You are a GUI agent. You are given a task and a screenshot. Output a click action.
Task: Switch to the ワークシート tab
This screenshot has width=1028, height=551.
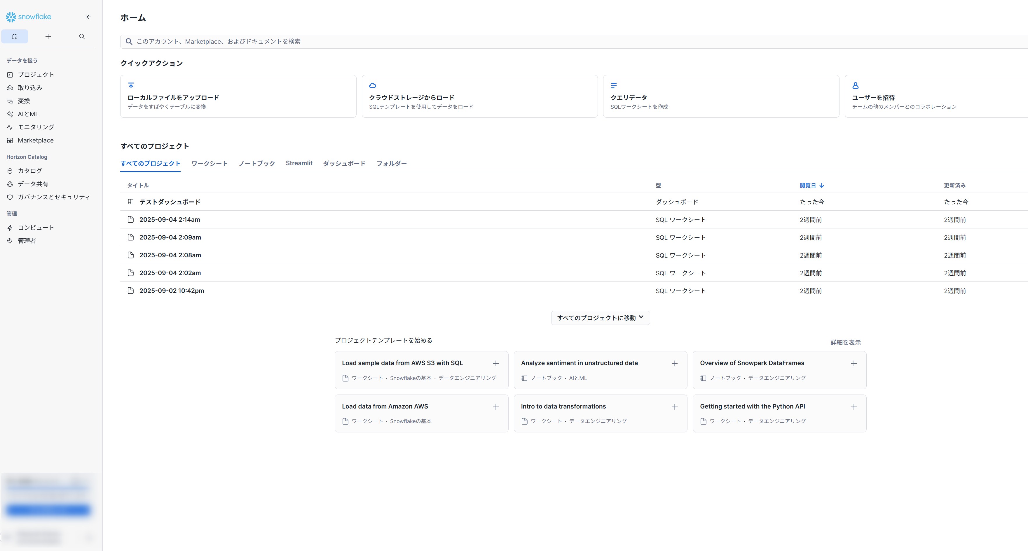209,163
